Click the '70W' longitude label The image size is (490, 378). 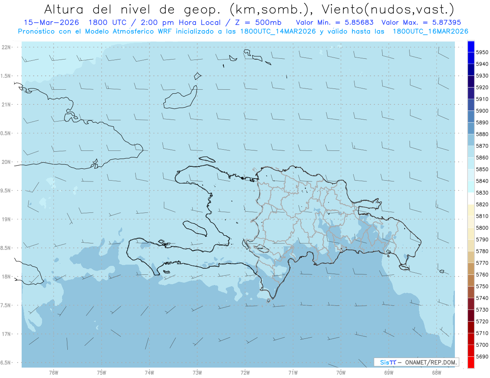pos(341,373)
